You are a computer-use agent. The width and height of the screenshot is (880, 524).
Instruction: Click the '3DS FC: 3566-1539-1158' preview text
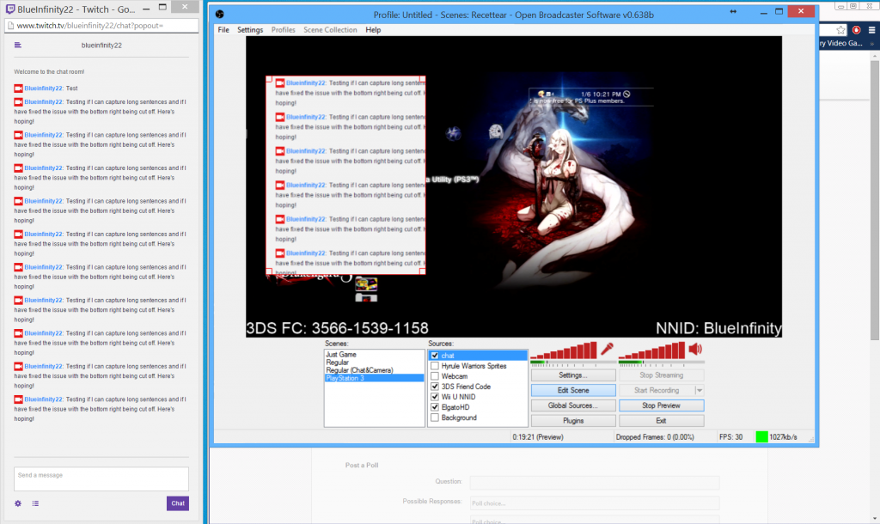tap(337, 328)
